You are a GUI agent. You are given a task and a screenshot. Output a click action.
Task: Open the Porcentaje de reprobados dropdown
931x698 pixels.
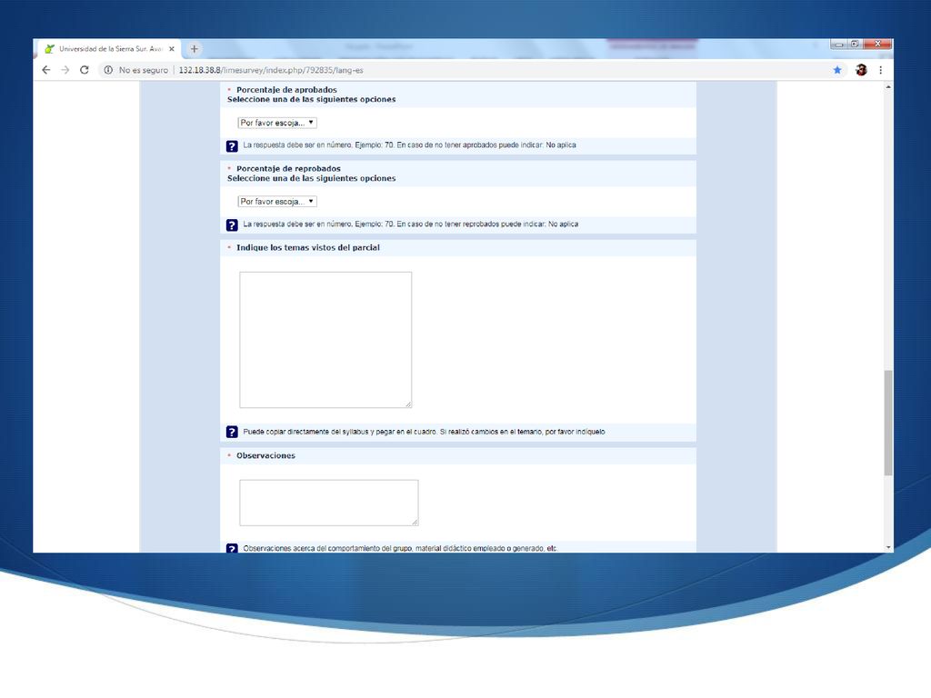point(277,202)
